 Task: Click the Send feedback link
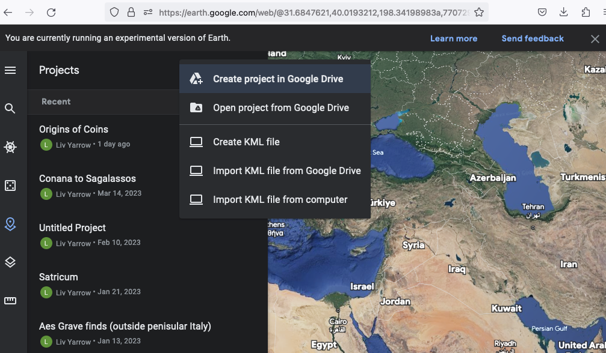533,38
